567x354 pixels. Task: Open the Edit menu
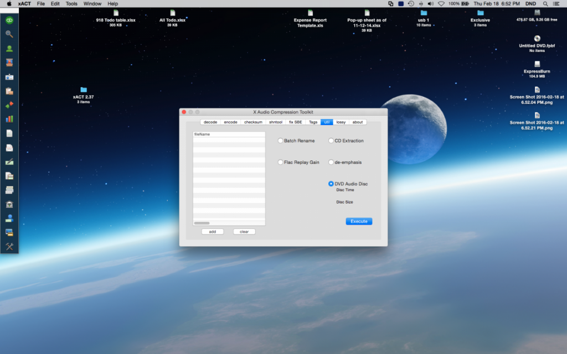(x=55, y=4)
